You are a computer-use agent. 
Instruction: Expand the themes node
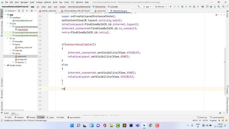[13, 62]
